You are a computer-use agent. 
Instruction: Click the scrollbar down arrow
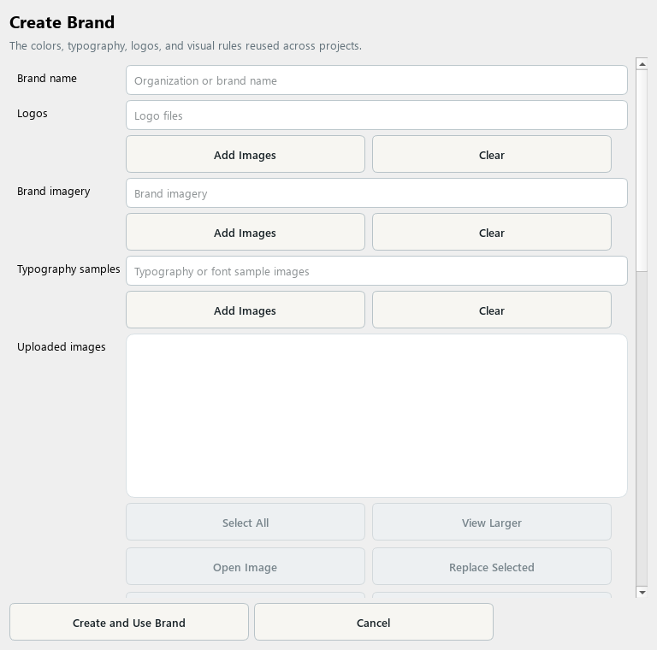642,592
